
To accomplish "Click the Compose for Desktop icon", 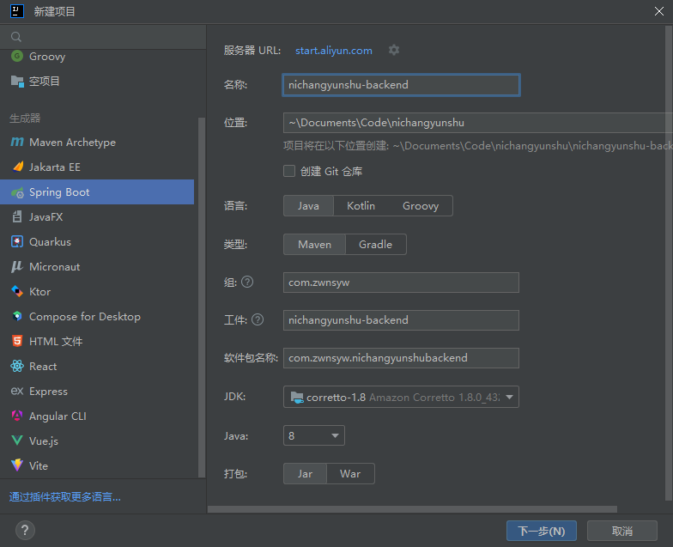I will tap(17, 316).
